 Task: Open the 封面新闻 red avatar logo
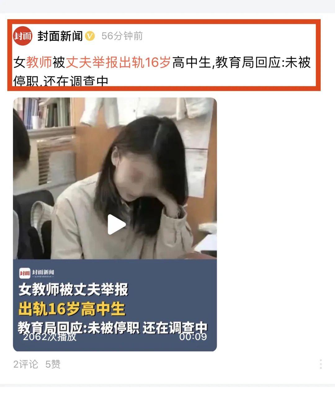click(23, 36)
